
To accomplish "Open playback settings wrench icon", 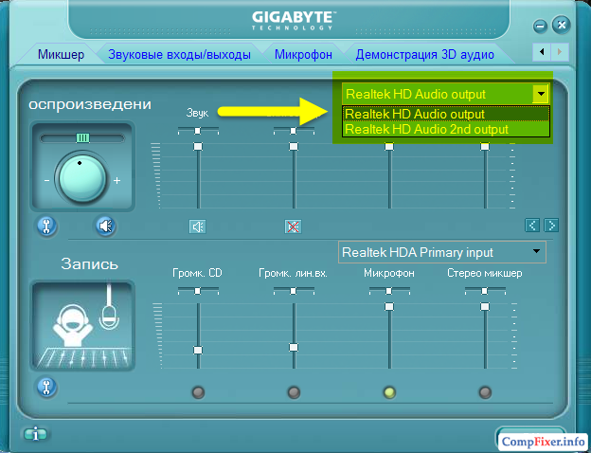I will [45, 226].
